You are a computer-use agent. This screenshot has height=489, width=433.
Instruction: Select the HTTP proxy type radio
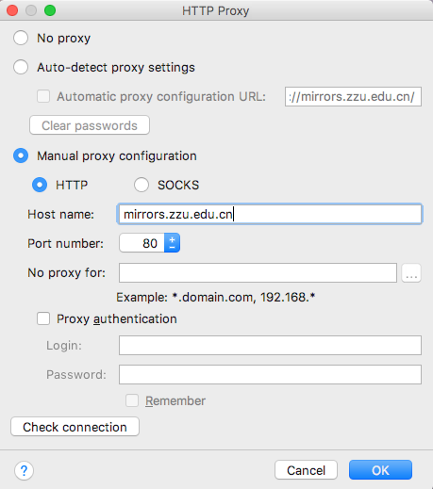tap(40, 185)
